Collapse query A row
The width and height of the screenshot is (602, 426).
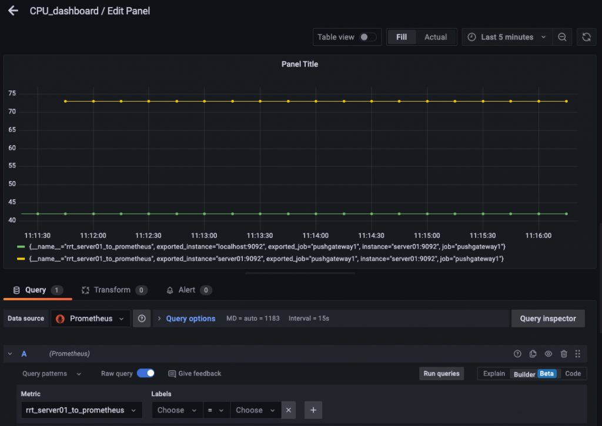[10, 354]
